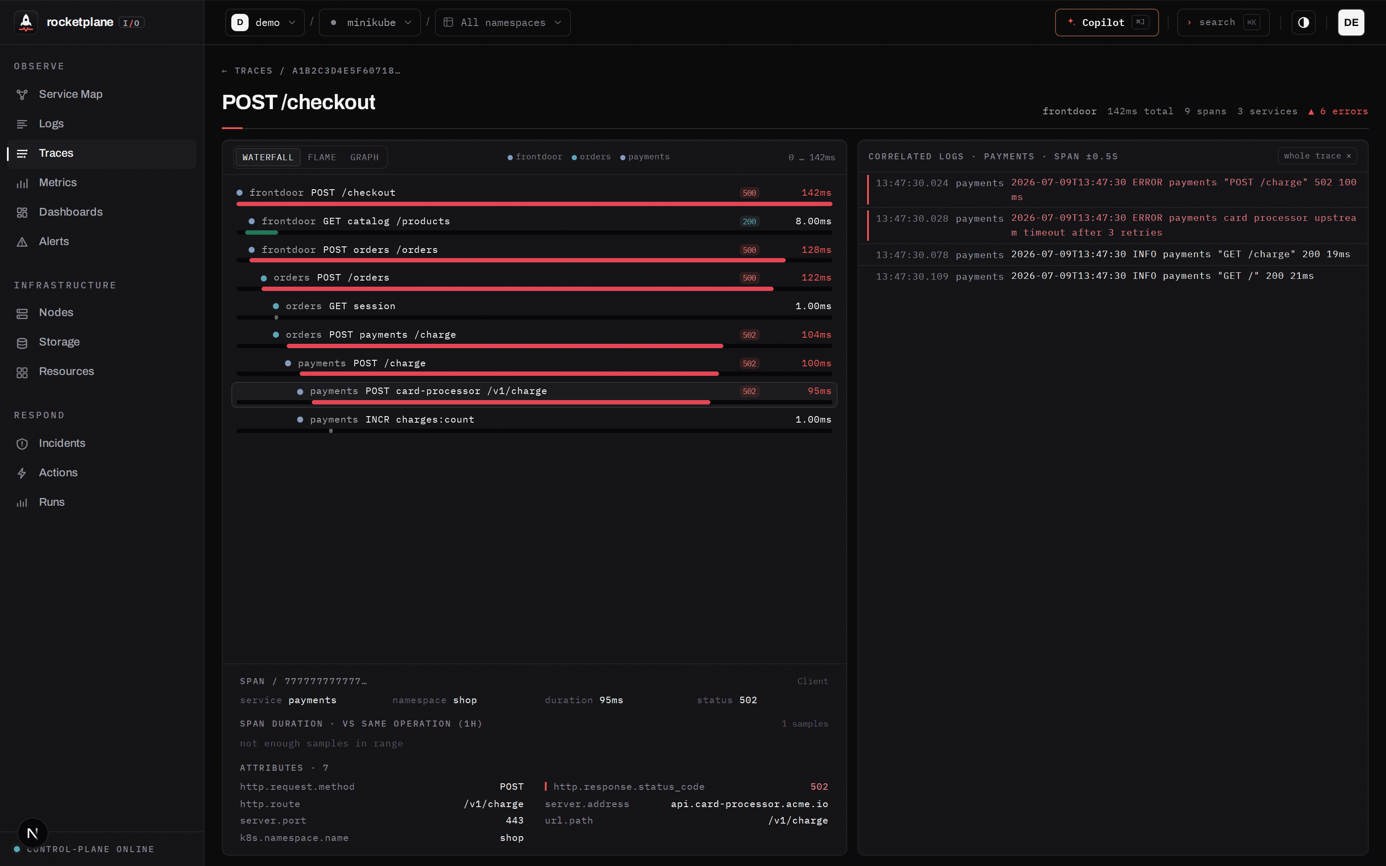Open the 13:47:30.078 INFO GET /charge log
1386x866 pixels.
[1113, 254]
